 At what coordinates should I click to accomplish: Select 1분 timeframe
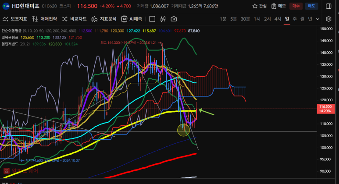(x=223, y=19)
